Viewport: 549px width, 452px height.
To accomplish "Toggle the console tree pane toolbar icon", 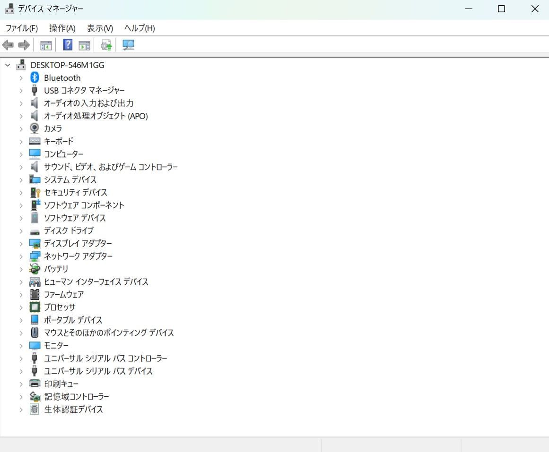I will pyautogui.click(x=46, y=45).
